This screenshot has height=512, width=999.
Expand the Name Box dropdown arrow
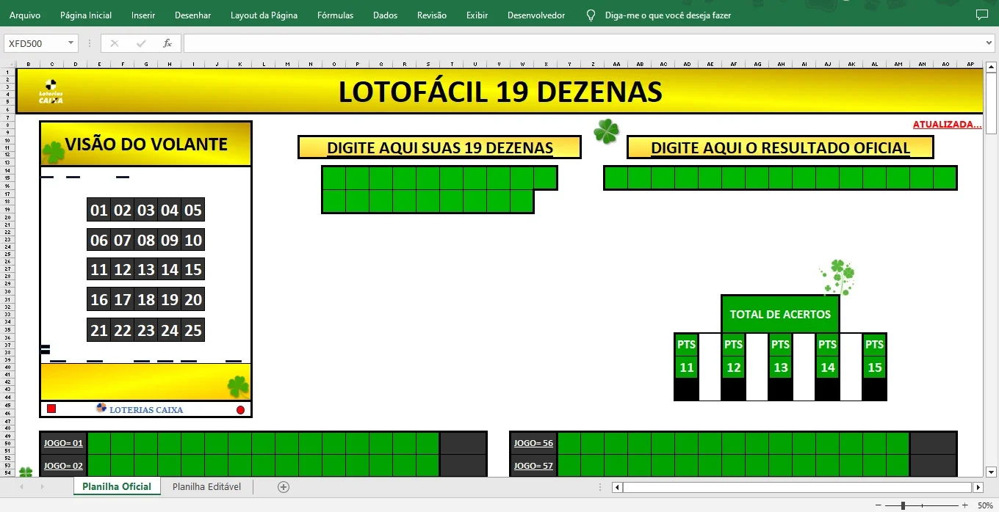click(x=71, y=43)
